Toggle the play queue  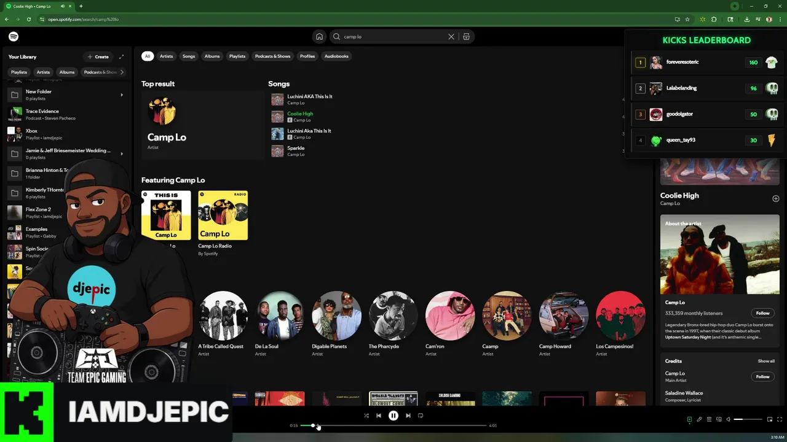pyautogui.click(x=709, y=419)
